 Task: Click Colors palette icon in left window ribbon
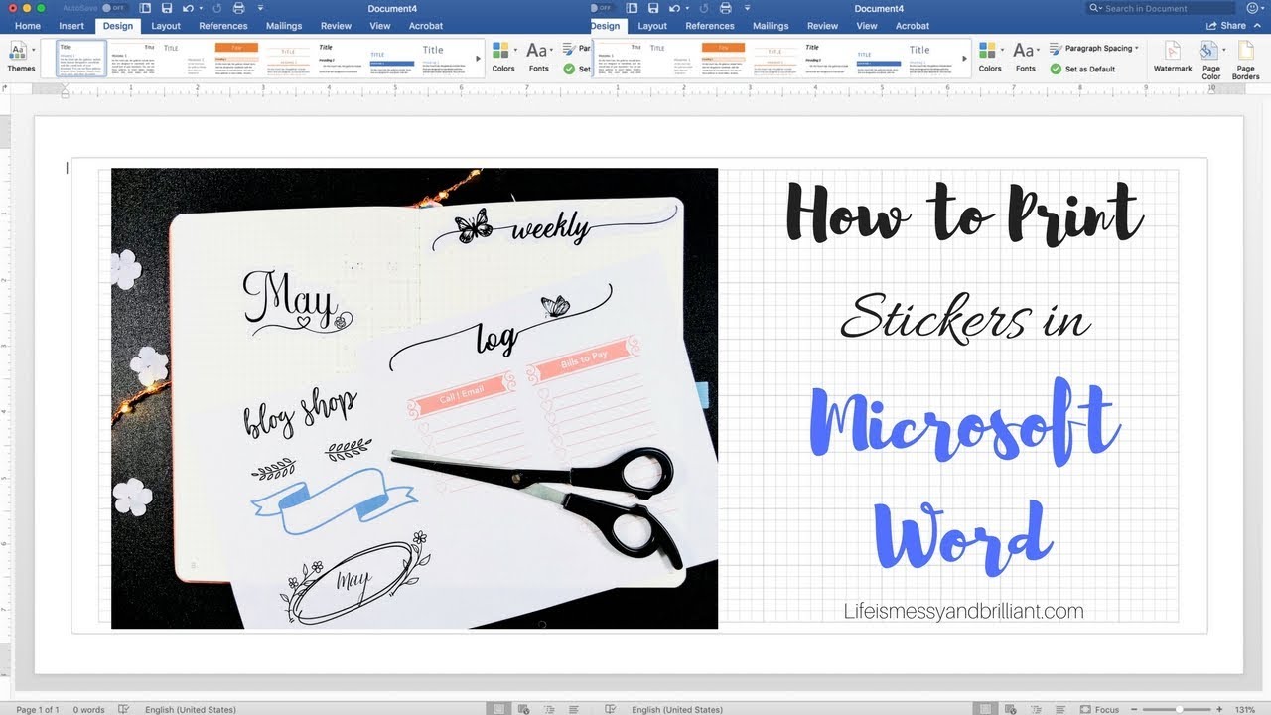click(500, 50)
